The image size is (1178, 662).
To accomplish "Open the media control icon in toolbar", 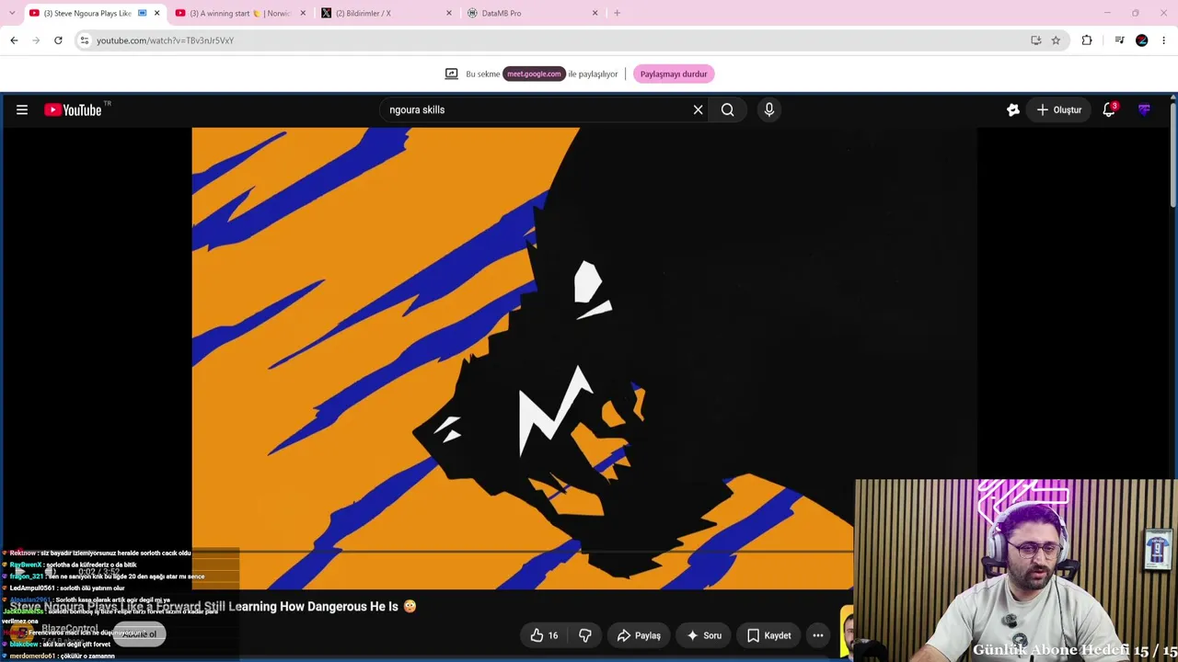I will pos(1119,40).
